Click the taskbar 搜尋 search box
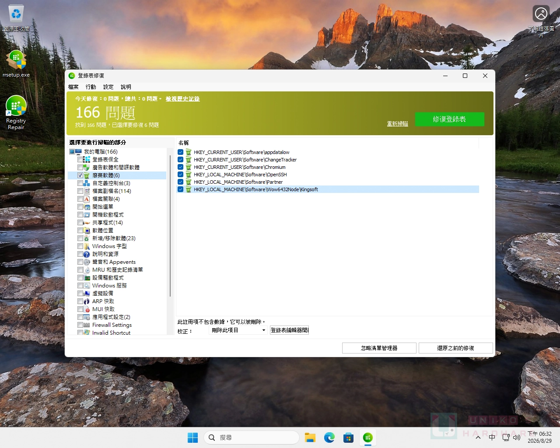 tap(252, 437)
